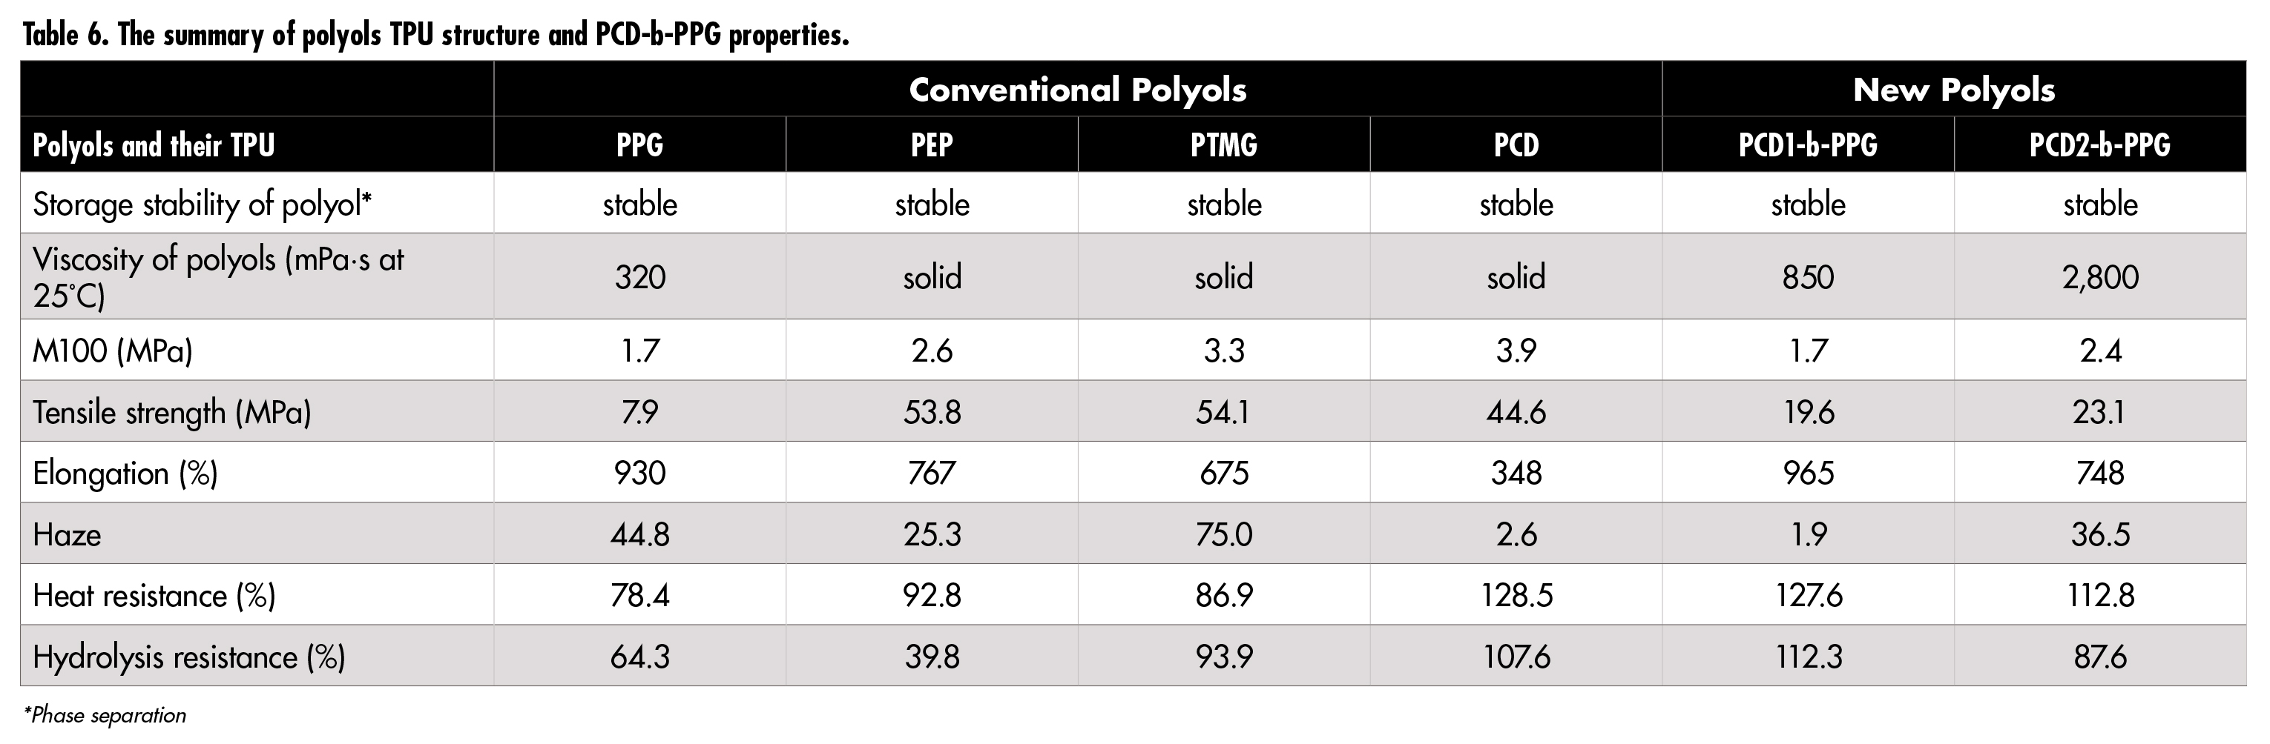2270x744 pixels.
Task: Select the Elongation (%) row label
Action: click(x=125, y=474)
